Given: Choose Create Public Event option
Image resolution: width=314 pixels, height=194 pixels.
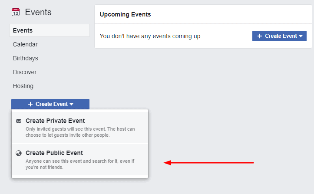Looking at the screenshot, I should pos(80,160).
